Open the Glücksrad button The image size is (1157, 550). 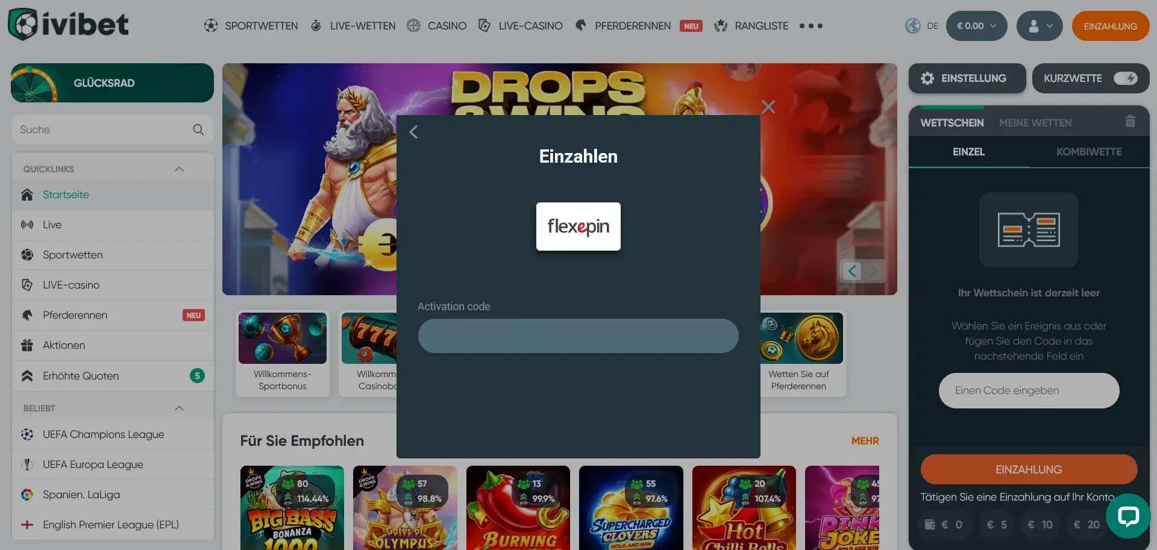tap(112, 83)
